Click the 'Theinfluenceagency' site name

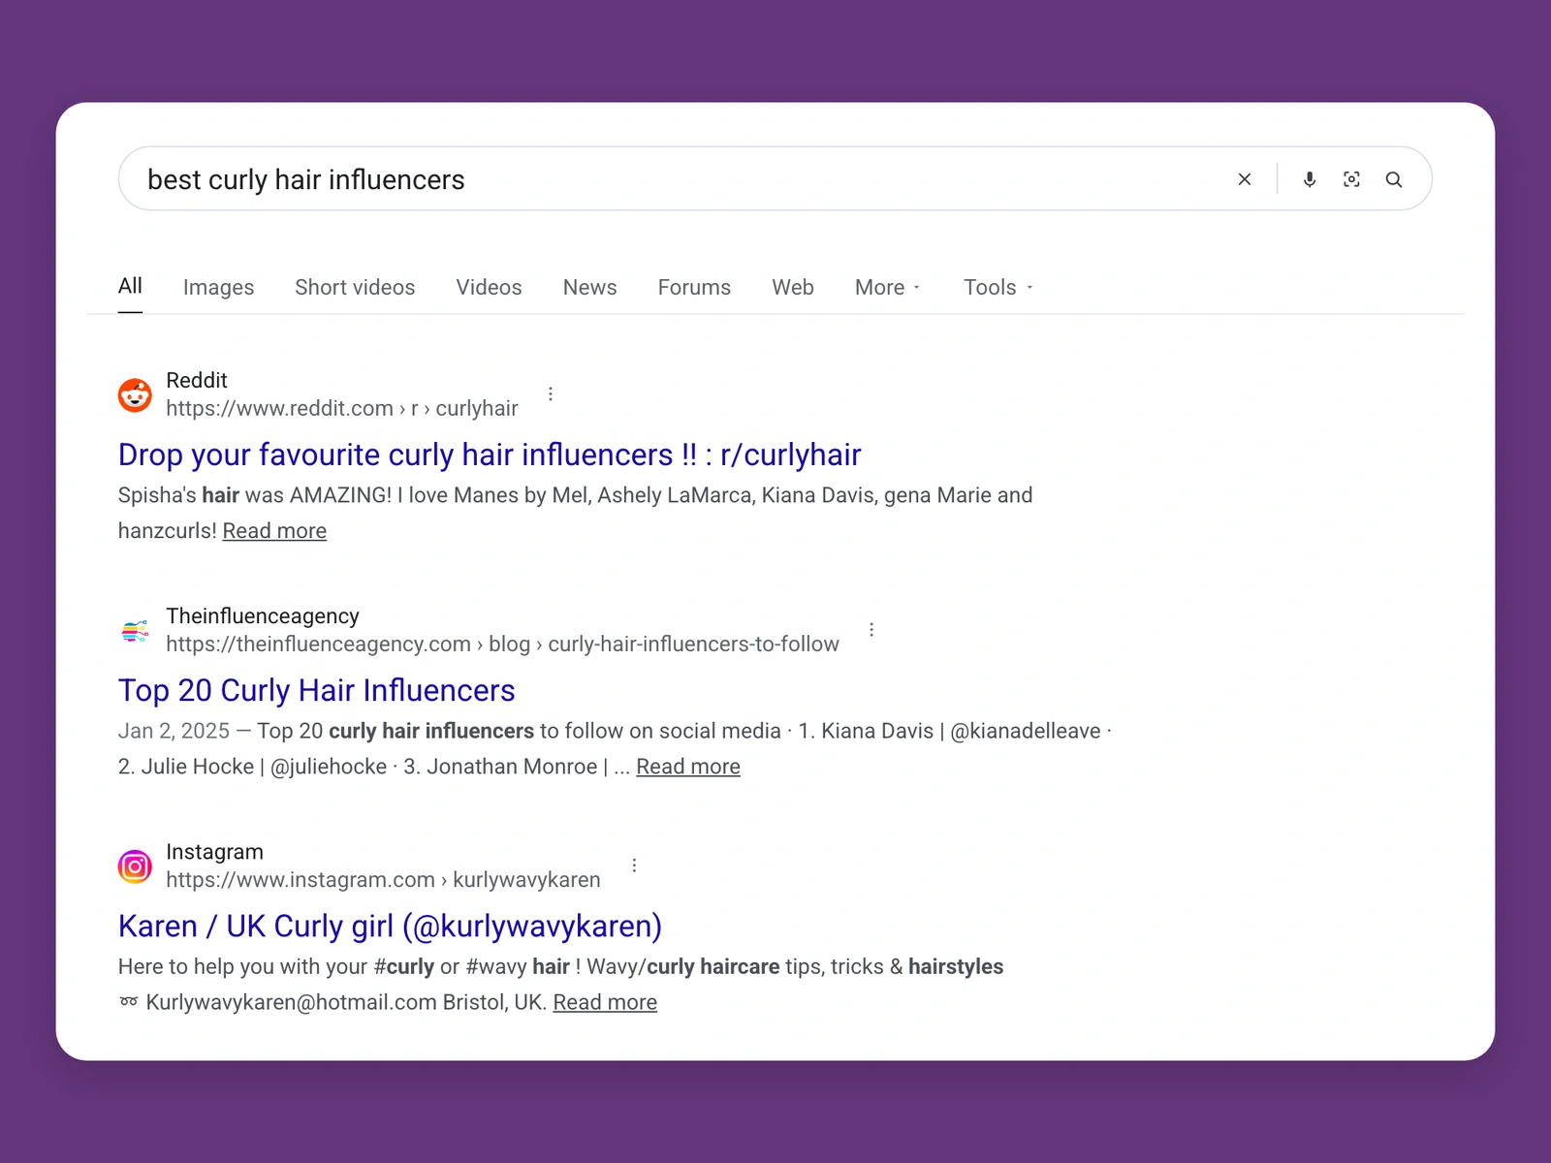263,616
